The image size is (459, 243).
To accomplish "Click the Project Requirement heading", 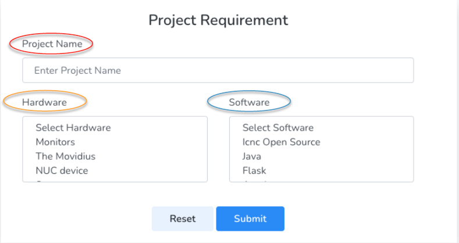I will (218, 20).
